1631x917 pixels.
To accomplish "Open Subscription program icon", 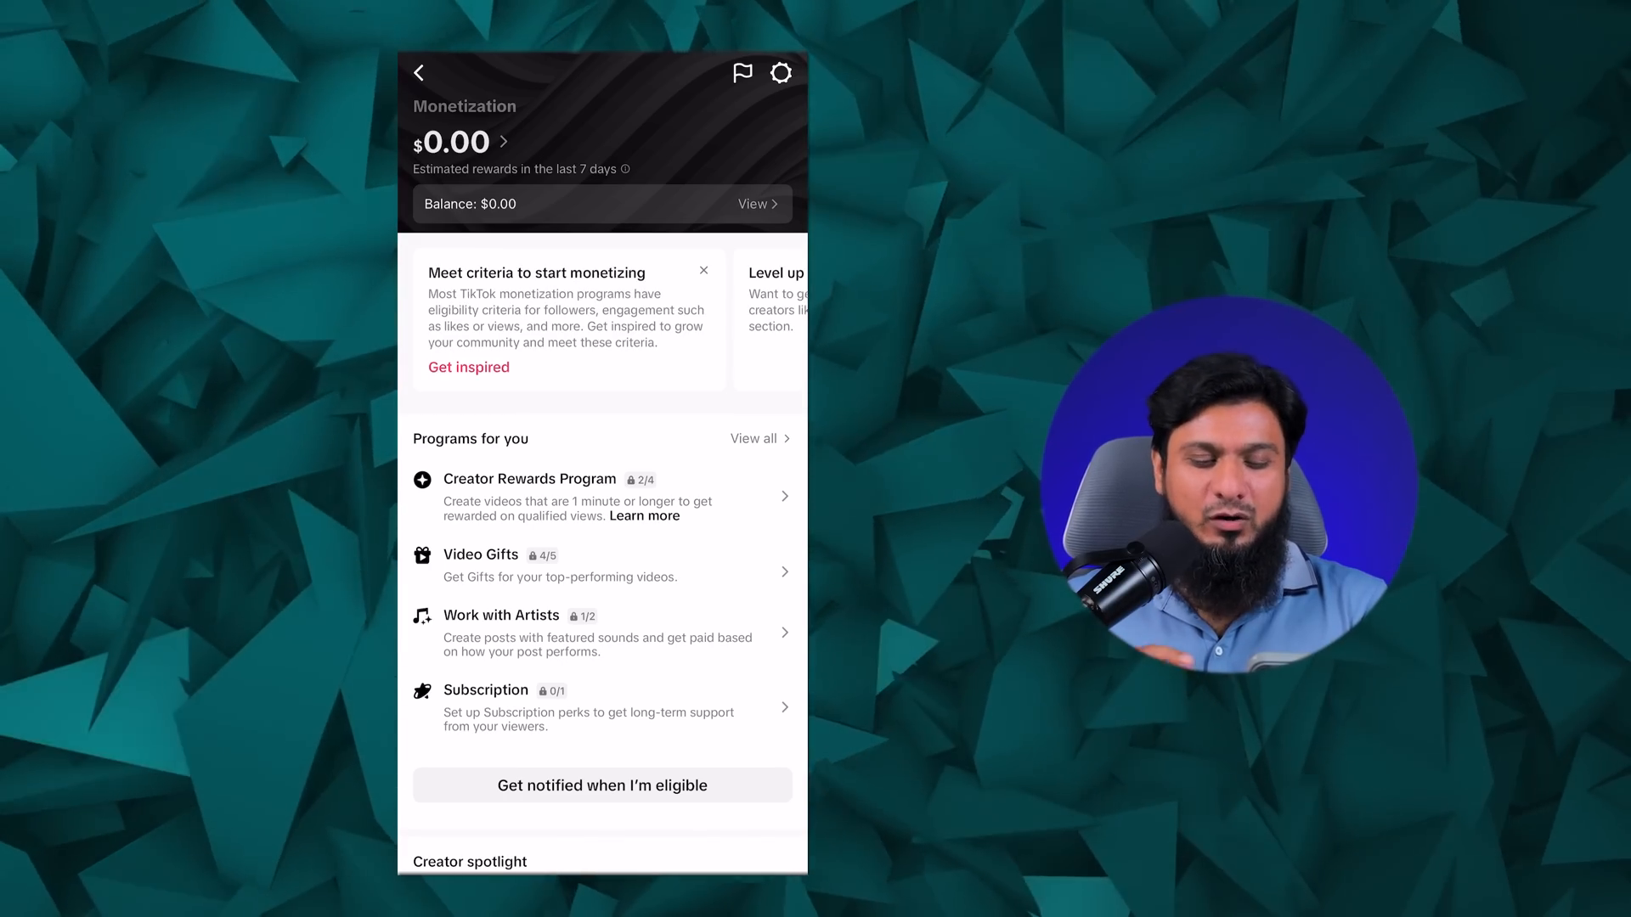I will [422, 689].
